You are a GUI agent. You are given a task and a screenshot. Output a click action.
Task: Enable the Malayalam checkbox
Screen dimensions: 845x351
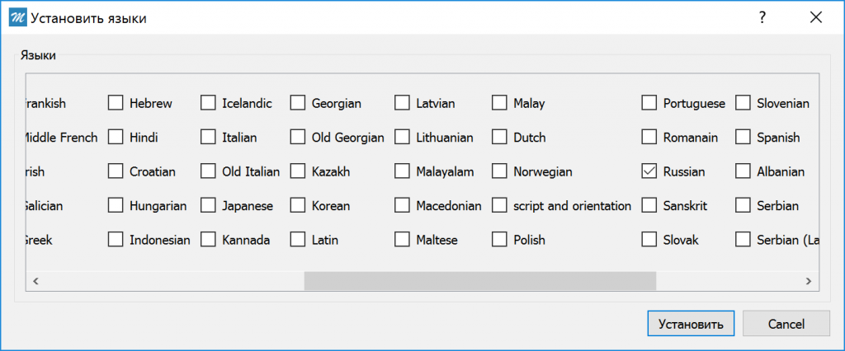click(x=402, y=171)
